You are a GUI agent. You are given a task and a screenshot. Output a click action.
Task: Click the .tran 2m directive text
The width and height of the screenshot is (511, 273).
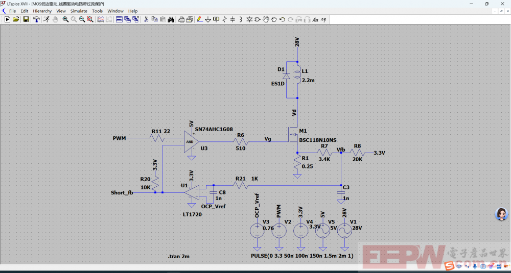coord(178,256)
